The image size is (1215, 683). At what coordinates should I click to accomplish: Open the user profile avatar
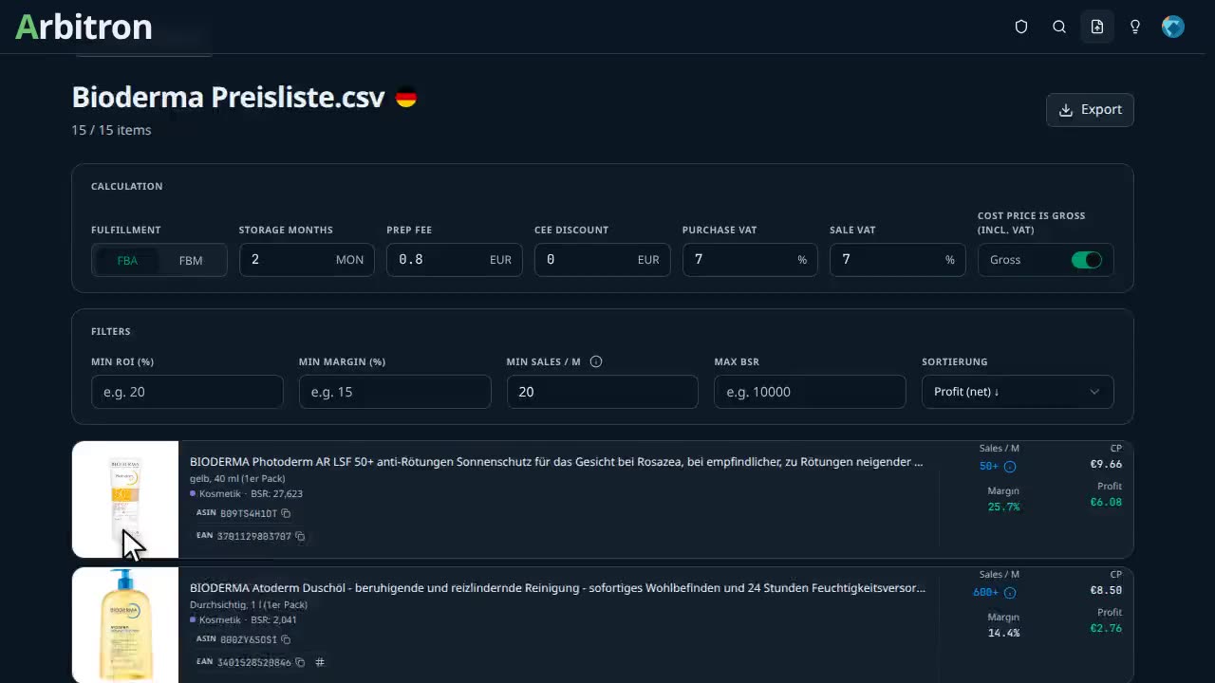point(1173,27)
